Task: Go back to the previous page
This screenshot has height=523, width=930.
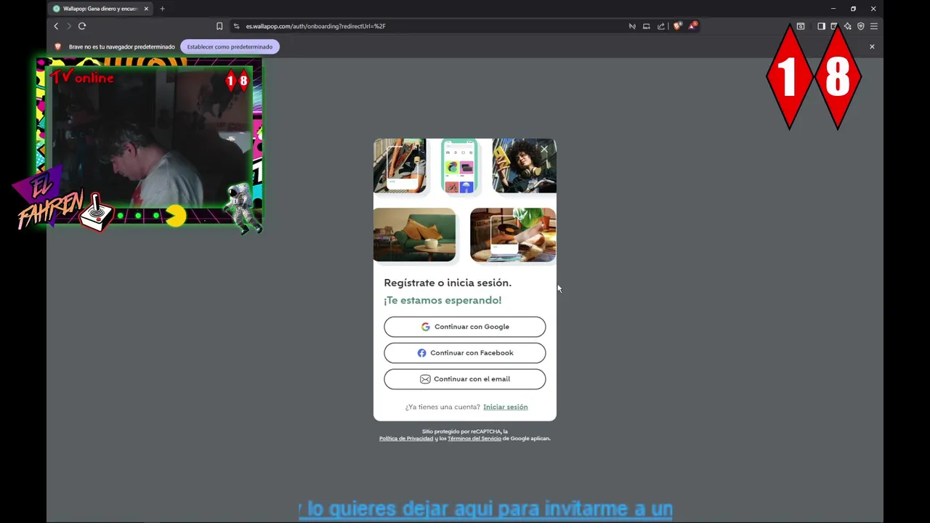Action: click(x=56, y=26)
